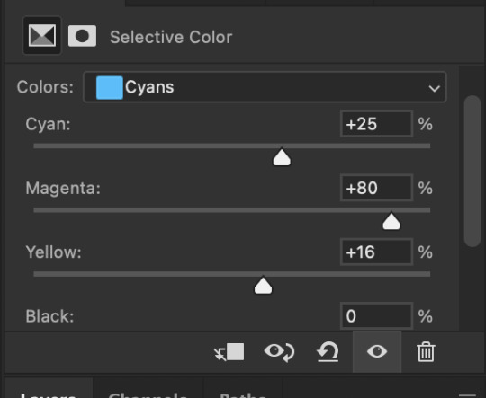The height and width of the screenshot is (398, 486).
Task: Clip adjustment to the layer below
Action: coord(229,352)
